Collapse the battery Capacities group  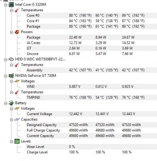point(12,120)
